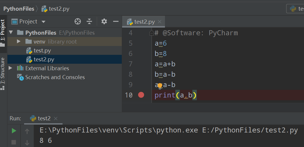Click the up arrow in Run panel
The width and height of the screenshot is (304, 147).
(x=27, y=131)
